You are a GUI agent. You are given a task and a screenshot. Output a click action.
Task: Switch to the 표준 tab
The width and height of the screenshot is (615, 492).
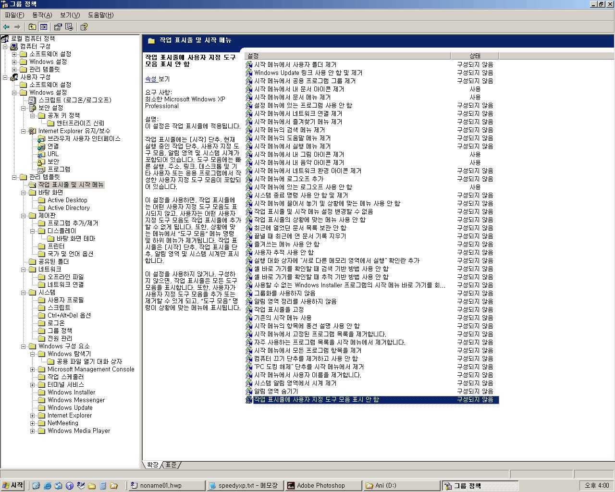coord(171,465)
